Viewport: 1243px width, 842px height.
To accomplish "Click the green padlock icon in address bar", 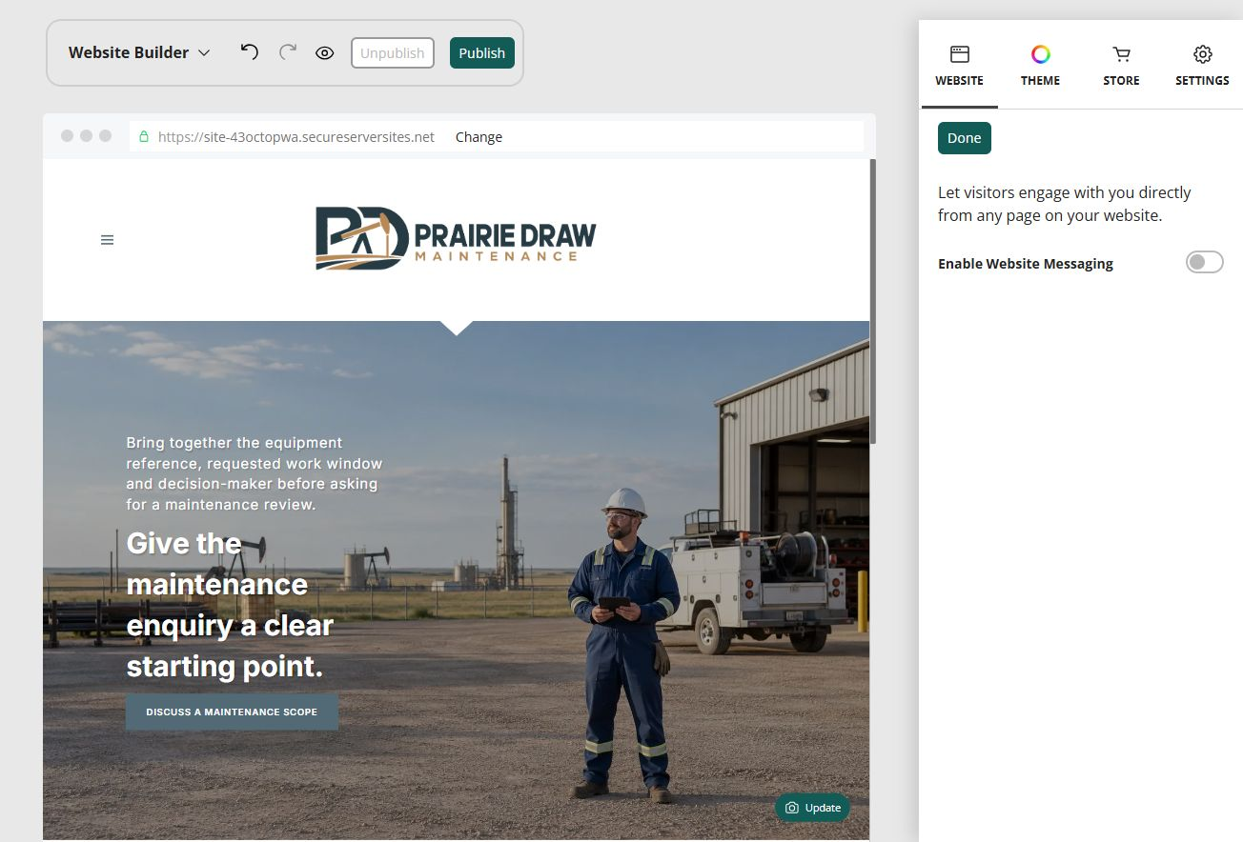I will [144, 137].
